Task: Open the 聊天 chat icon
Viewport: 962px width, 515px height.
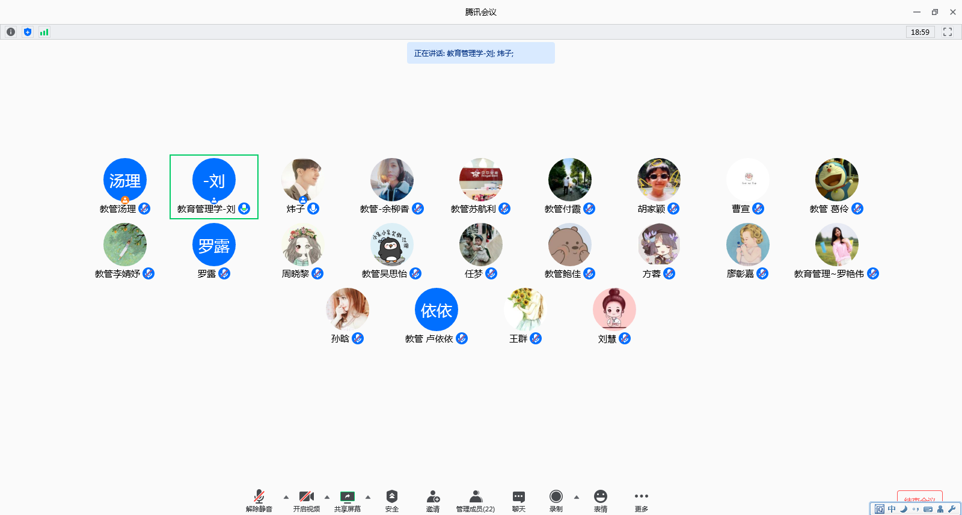Action: (519, 499)
